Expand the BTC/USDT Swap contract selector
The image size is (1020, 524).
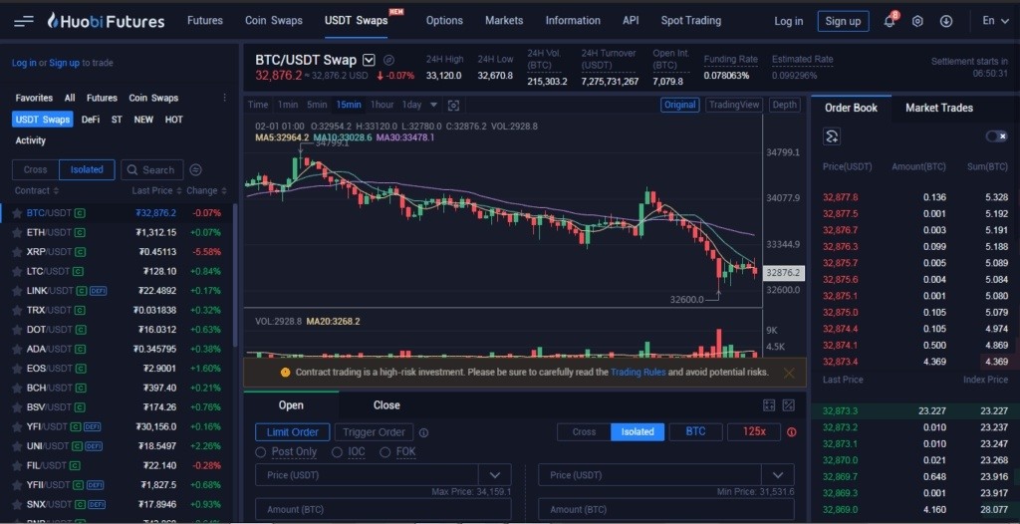(x=369, y=60)
